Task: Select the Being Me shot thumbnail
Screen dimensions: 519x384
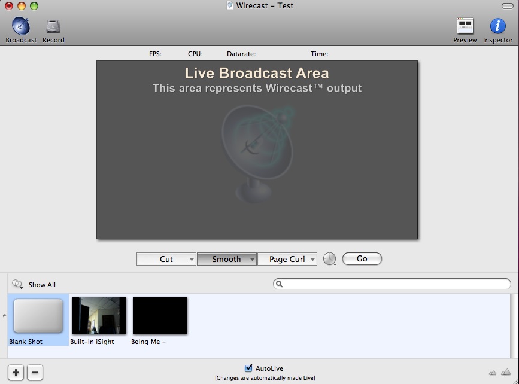Action: coord(160,316)
